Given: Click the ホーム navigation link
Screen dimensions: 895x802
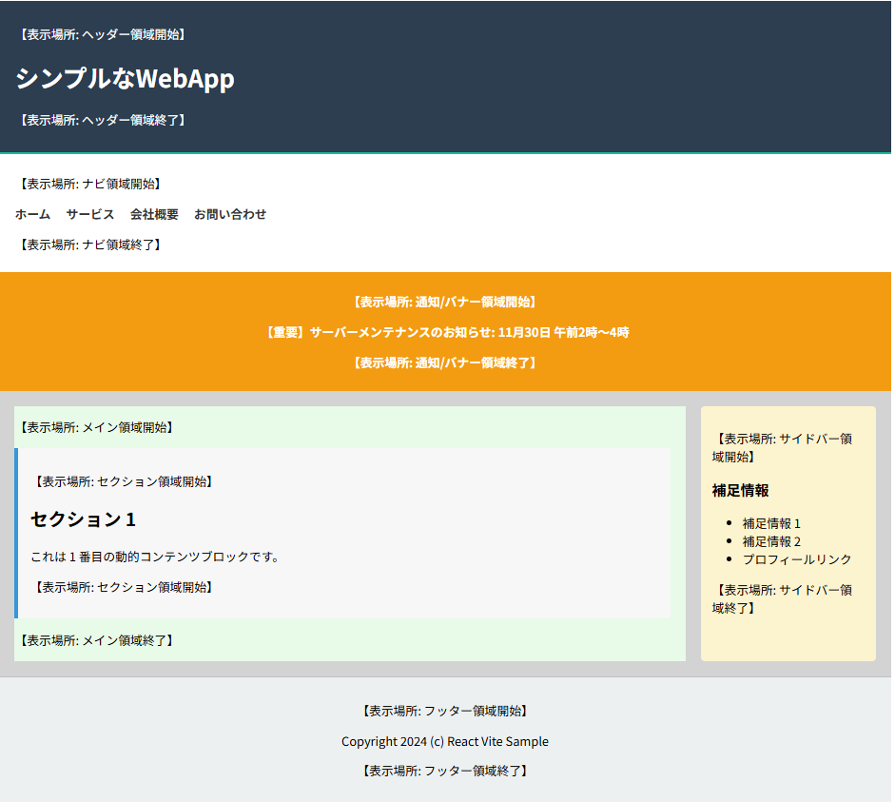Looking at the screenshot, I should pyautogui.click(x=32, y=214).
